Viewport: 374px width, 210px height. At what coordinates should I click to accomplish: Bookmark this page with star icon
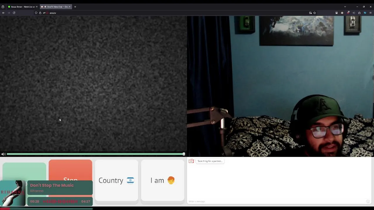(x=315, y=13)
